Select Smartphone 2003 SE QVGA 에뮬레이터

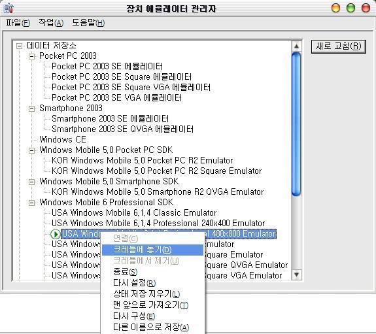122,129
